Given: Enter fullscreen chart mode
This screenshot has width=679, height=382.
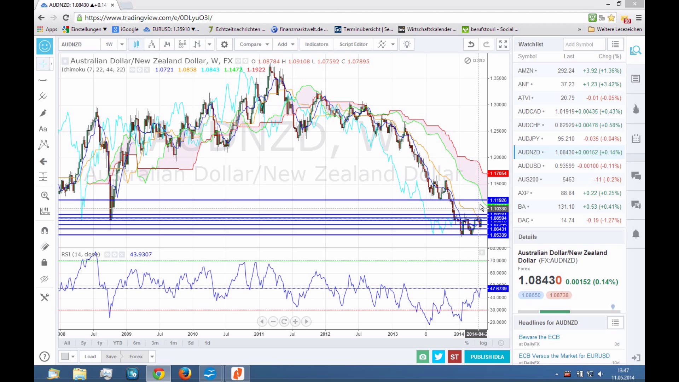Looking at the screenshot, I should (x=503, y=44).
